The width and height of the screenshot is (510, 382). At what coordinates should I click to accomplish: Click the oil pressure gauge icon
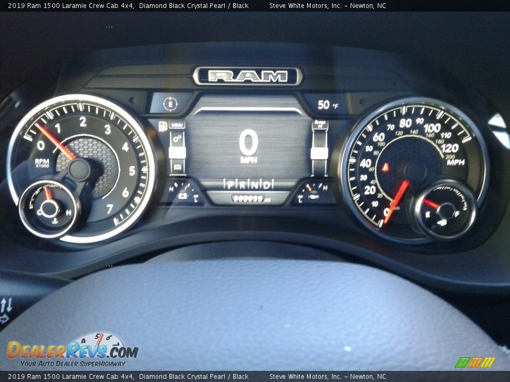313,197
